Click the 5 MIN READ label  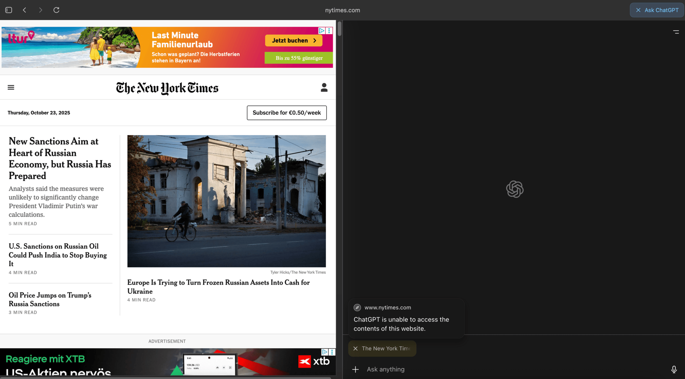[x=23, y=224]
